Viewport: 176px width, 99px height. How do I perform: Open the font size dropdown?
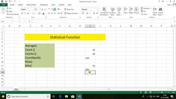(x=40, y=9)
